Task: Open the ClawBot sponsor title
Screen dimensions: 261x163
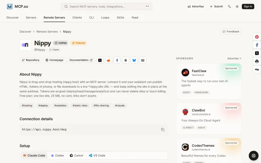Action: 199,110
